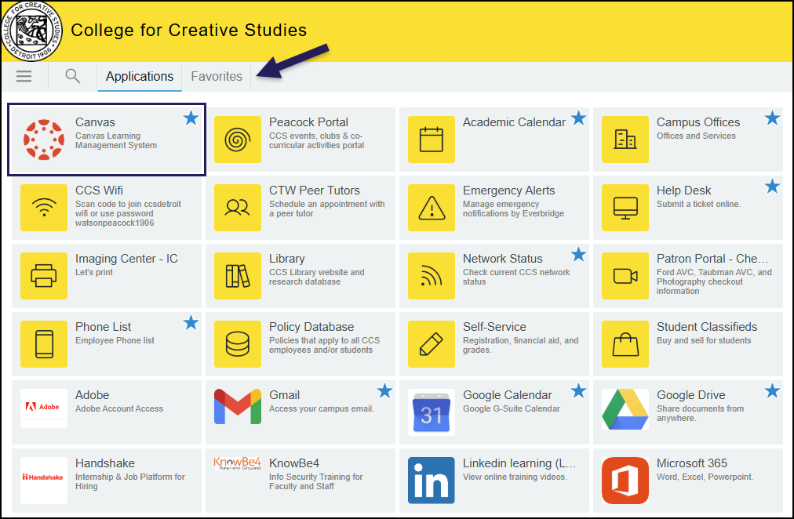Click the search magnifier icon
Viewport: 794px width, 519px height.
[x=72, y=76]
